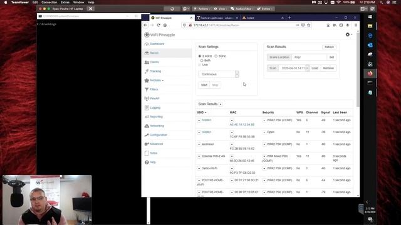
Task: Open the power options menu at top right
Action: tap(348, 34)
